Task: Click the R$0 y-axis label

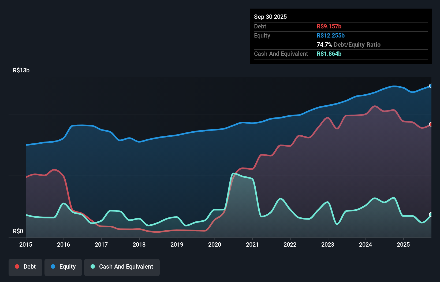Action: coord(18,231)
